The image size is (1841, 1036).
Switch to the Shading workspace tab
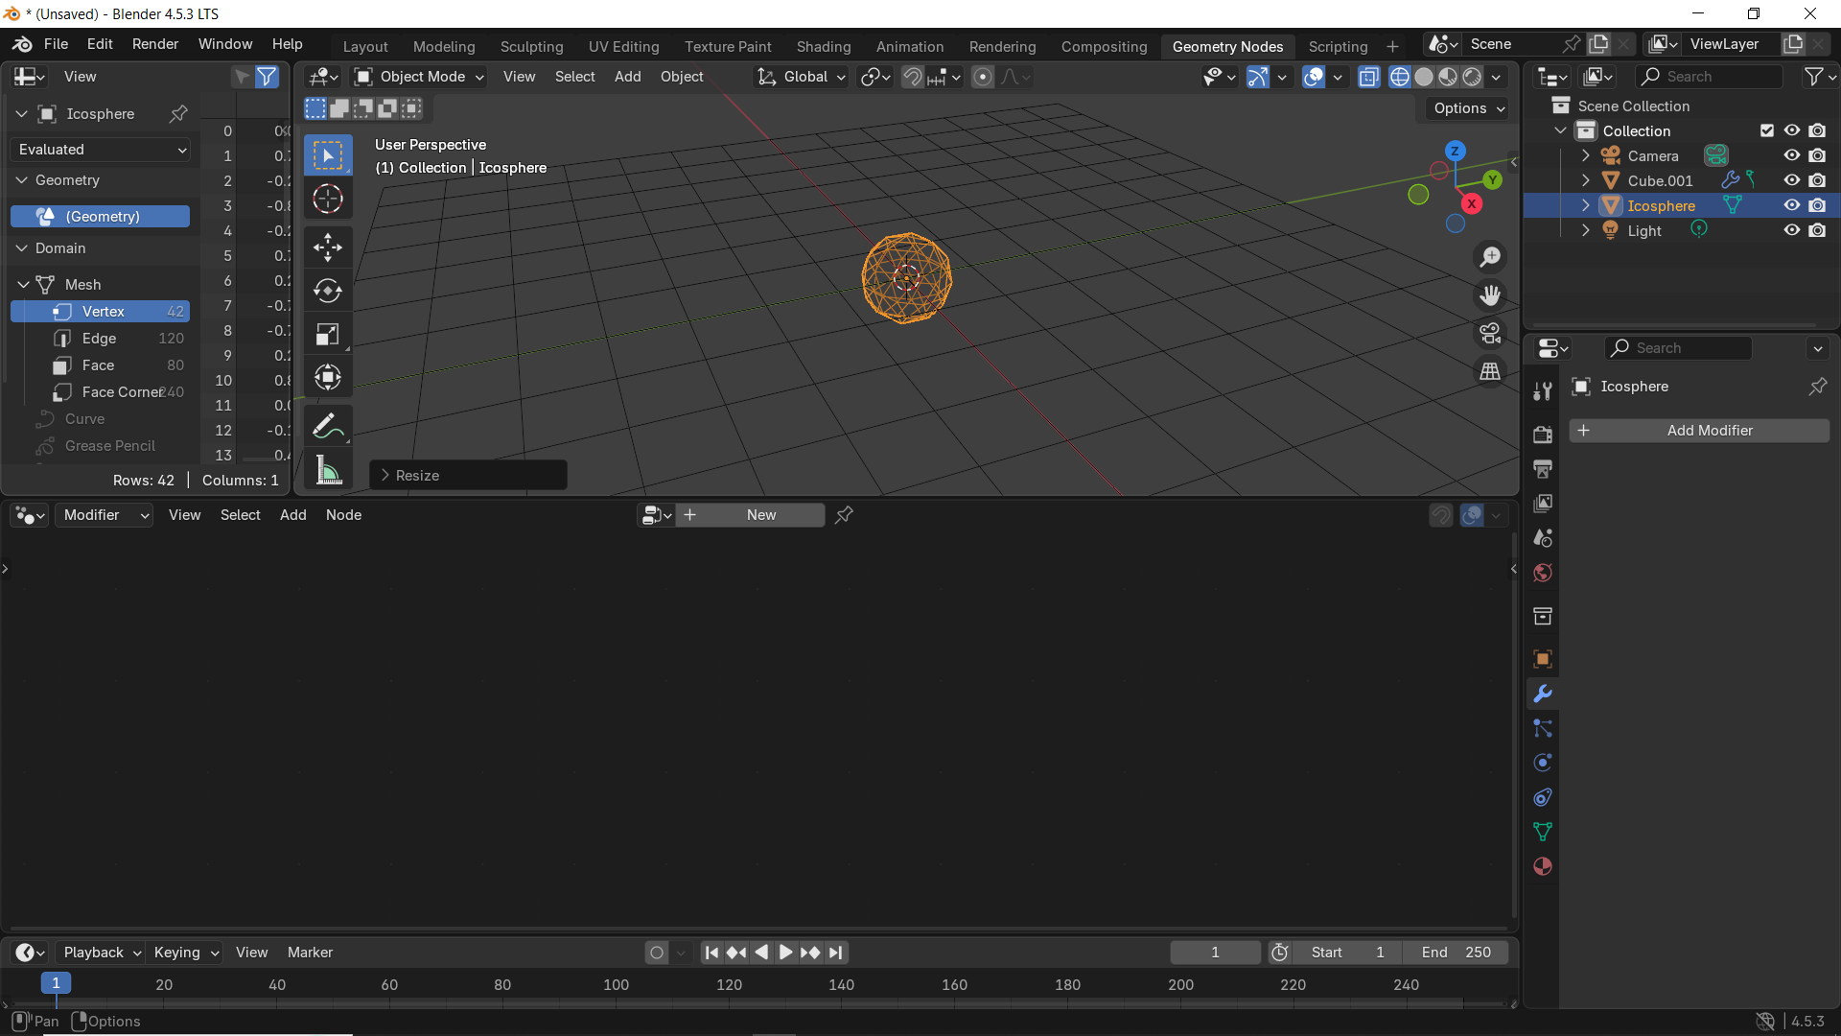823,46
